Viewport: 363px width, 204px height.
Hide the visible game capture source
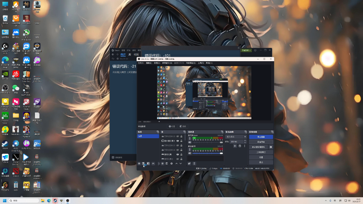click(177, 154)
